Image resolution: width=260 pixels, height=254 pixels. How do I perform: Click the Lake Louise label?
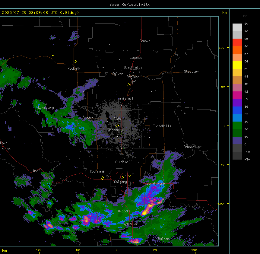[5, 146]
